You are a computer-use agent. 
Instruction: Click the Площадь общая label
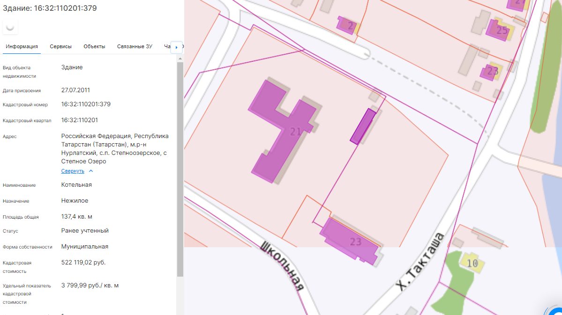21,217
